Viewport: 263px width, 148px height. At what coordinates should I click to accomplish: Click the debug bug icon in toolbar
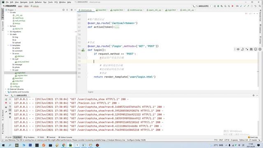(x=218, y=6)
